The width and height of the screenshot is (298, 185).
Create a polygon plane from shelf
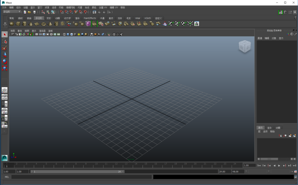[37, 24]
